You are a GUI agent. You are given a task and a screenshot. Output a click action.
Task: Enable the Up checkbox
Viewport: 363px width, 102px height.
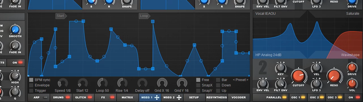tap(218, 91)
